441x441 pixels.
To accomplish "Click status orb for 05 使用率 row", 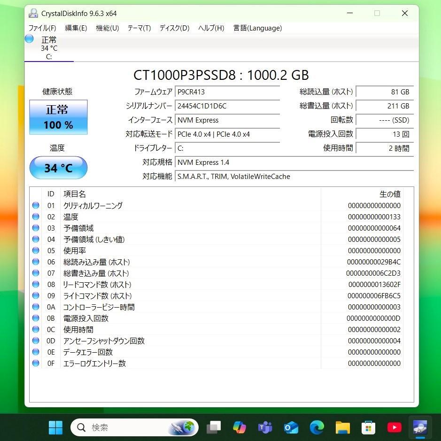I will click(x=36, y=250).
